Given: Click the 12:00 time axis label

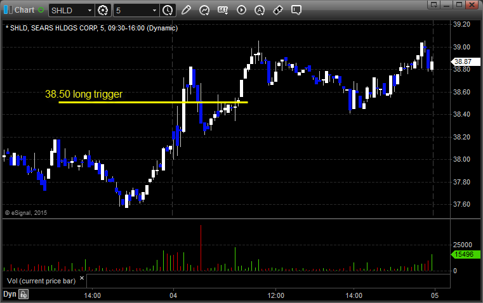Looking at the screenshot, I should [275, 295].
